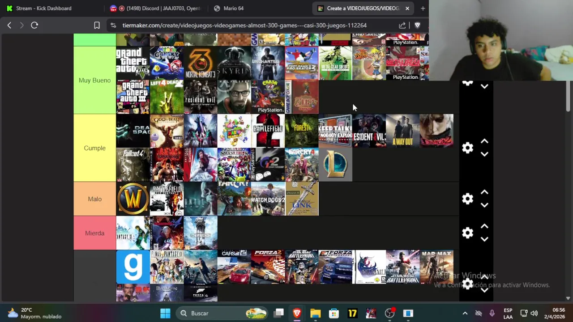
Task: Switch to the Discord tab
Action: [x=157, y=8]
